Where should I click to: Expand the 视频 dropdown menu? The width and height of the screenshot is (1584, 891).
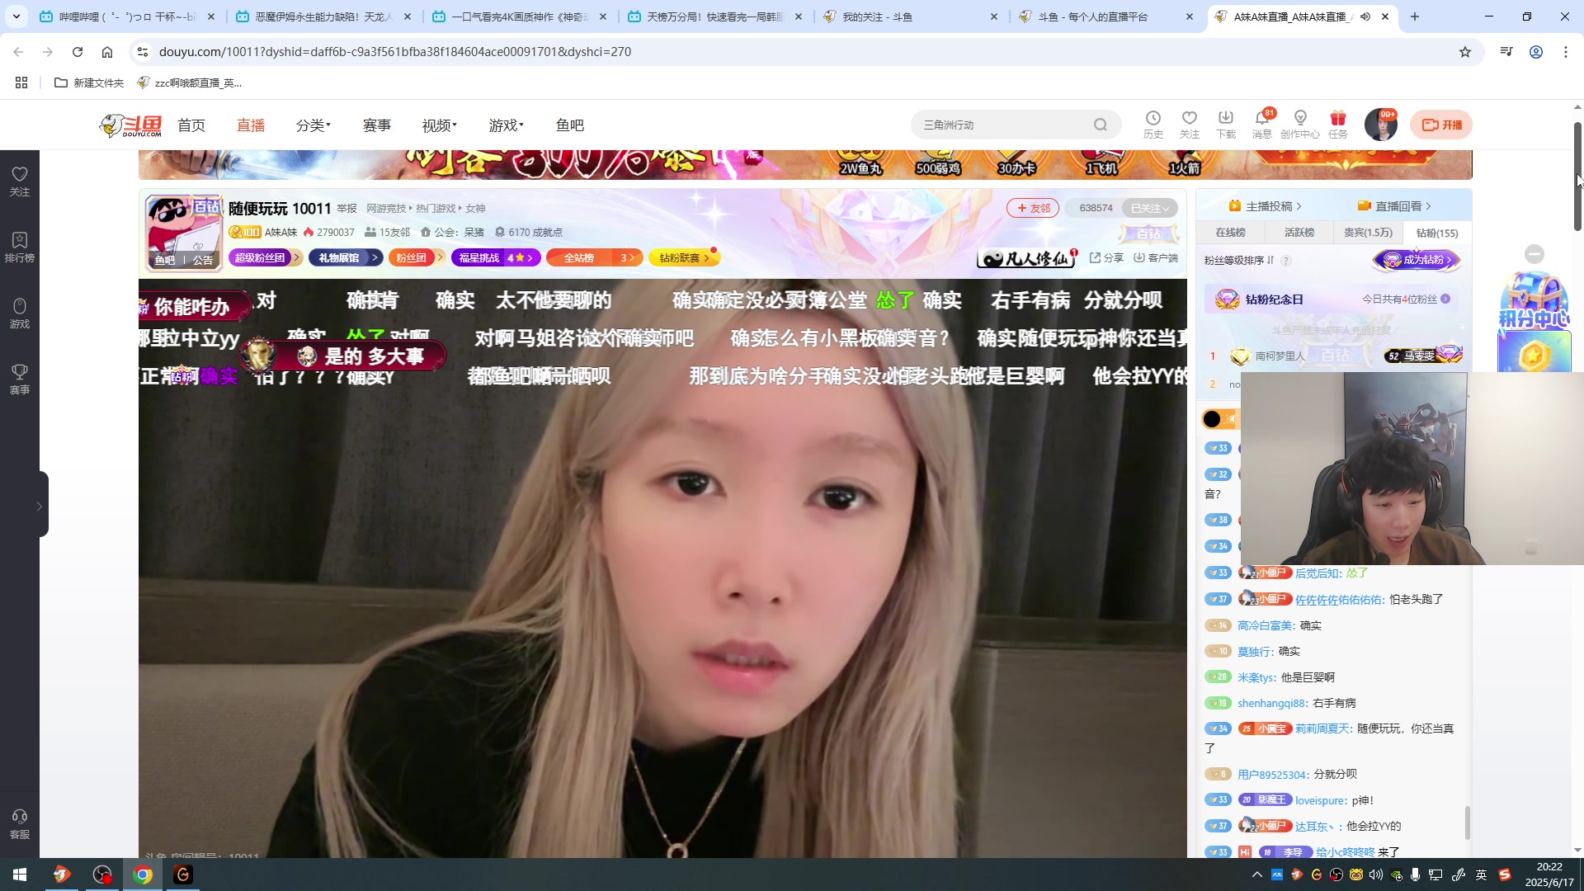(440, 125)
